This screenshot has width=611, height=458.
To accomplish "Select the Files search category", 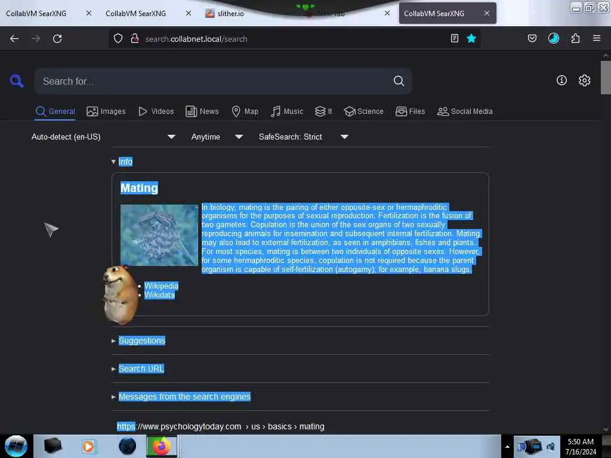I will click(x=410, y=112).
